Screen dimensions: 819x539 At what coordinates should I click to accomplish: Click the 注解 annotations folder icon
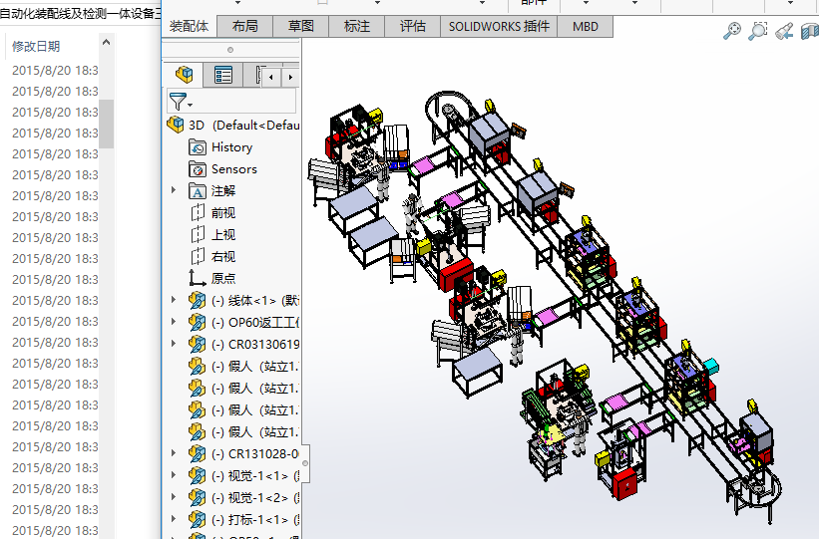click(197, 191)
